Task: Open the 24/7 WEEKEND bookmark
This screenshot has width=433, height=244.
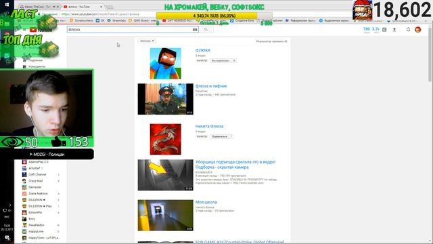Action: [x=177, y=20]
